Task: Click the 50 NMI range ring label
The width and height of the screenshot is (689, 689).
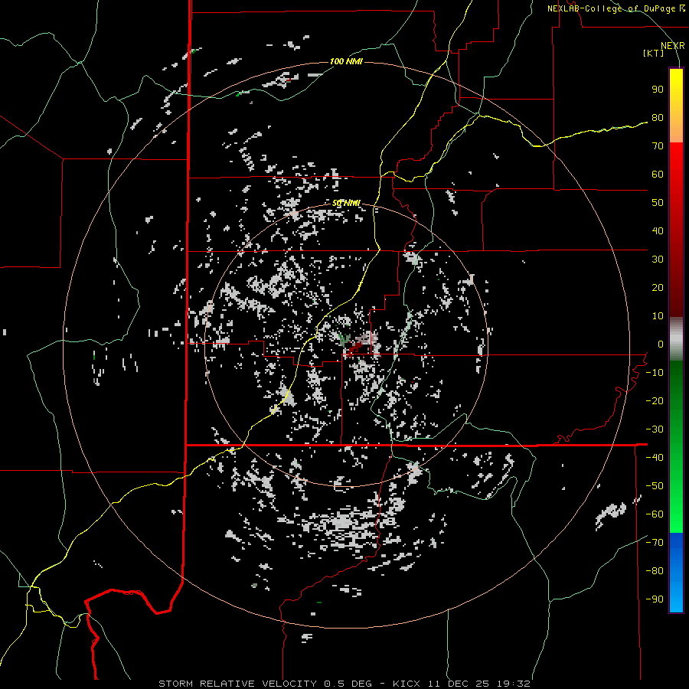Action: point(346,203)
